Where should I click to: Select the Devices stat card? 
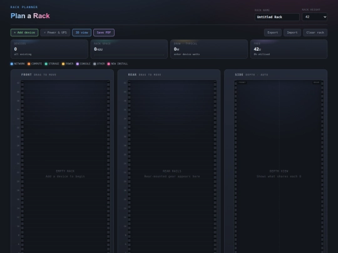(x=49, y=49)
